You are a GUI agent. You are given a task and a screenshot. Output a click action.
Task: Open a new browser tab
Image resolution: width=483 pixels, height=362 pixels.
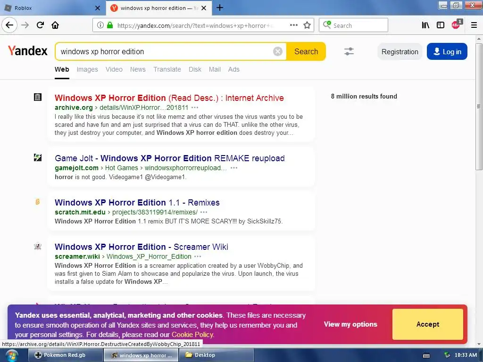coord(220,8)
